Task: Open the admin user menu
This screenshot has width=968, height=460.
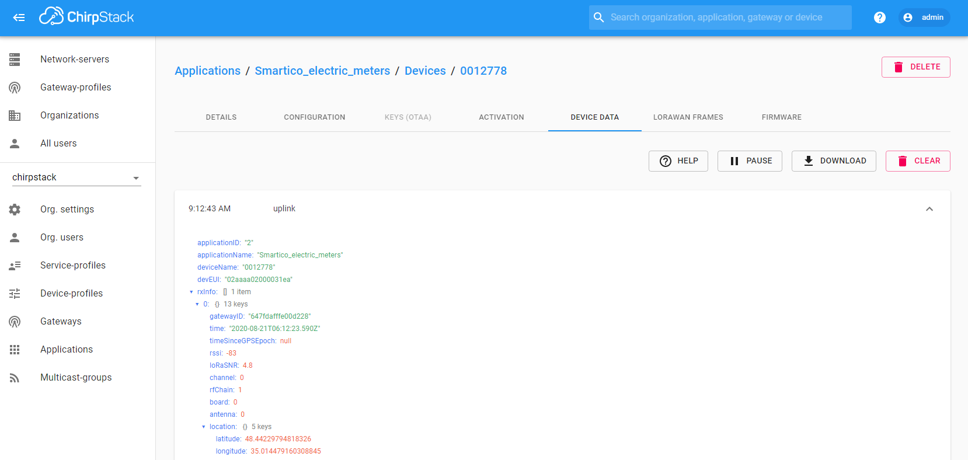Action: tap(924, 18)
